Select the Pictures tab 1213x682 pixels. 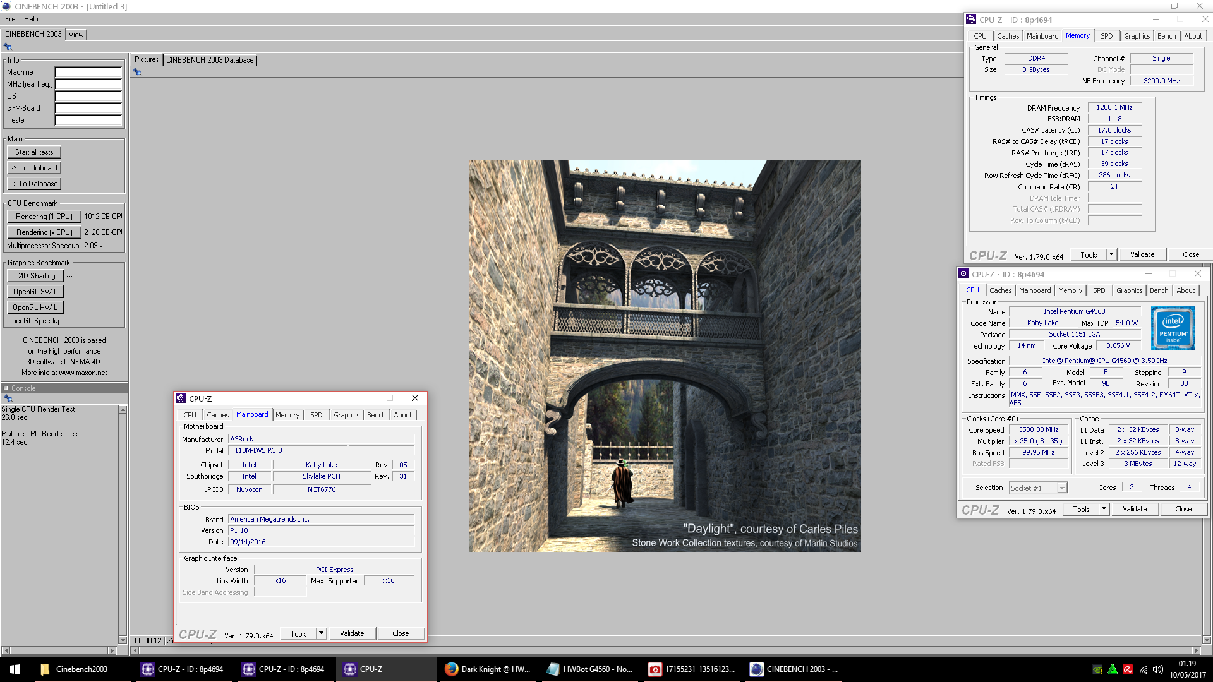tap(147, 59)
